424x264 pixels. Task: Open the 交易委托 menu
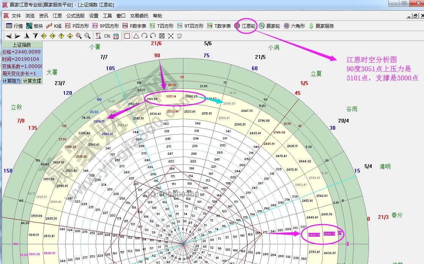click(139, 16)
